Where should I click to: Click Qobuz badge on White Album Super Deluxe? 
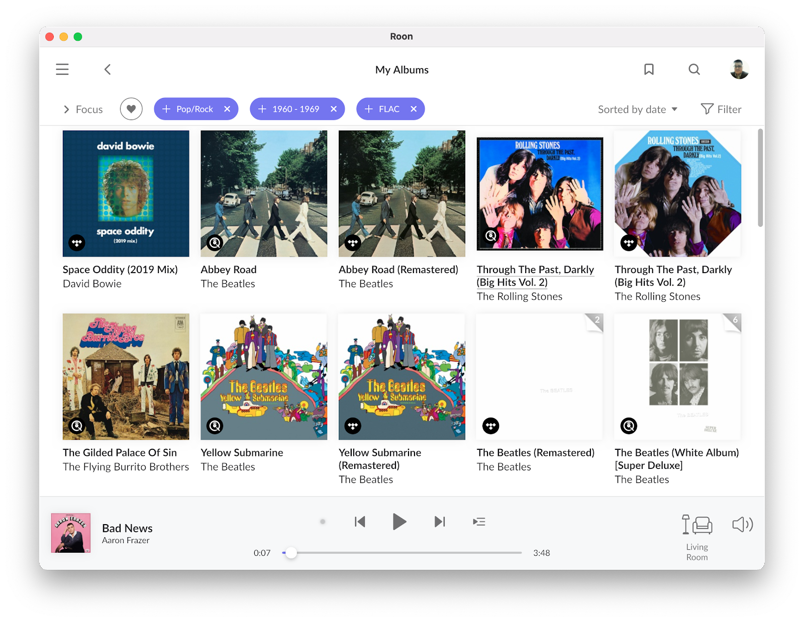[629, 426]
